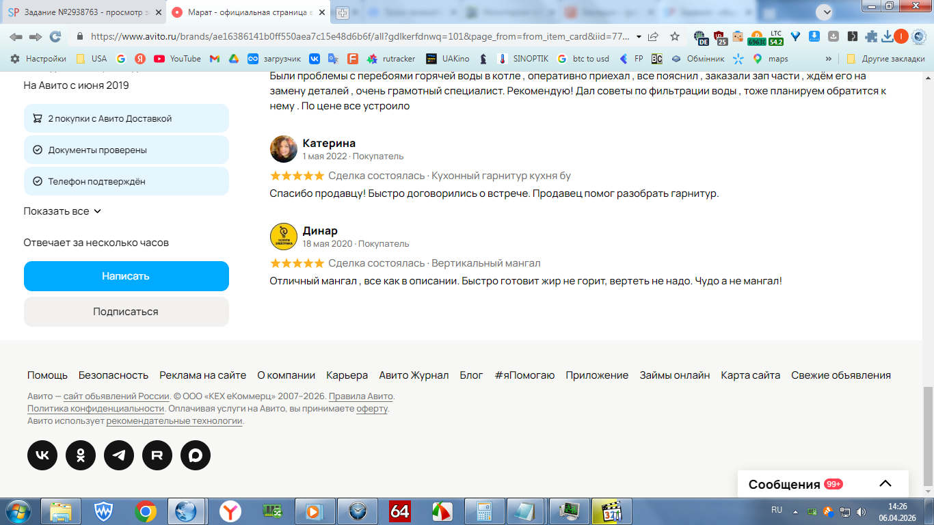Image resolution: width=934 pixels, height=525 pixels.
Task: Open Windows Explorer from the taskbar
Action: pyautogui.click(x=61, y=511)
